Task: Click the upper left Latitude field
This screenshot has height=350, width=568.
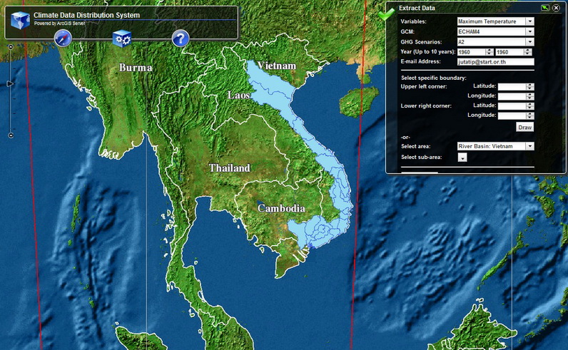Action: (x=512, y=86)
